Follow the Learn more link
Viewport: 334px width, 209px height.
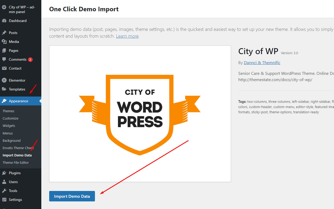tap(127, 36)
